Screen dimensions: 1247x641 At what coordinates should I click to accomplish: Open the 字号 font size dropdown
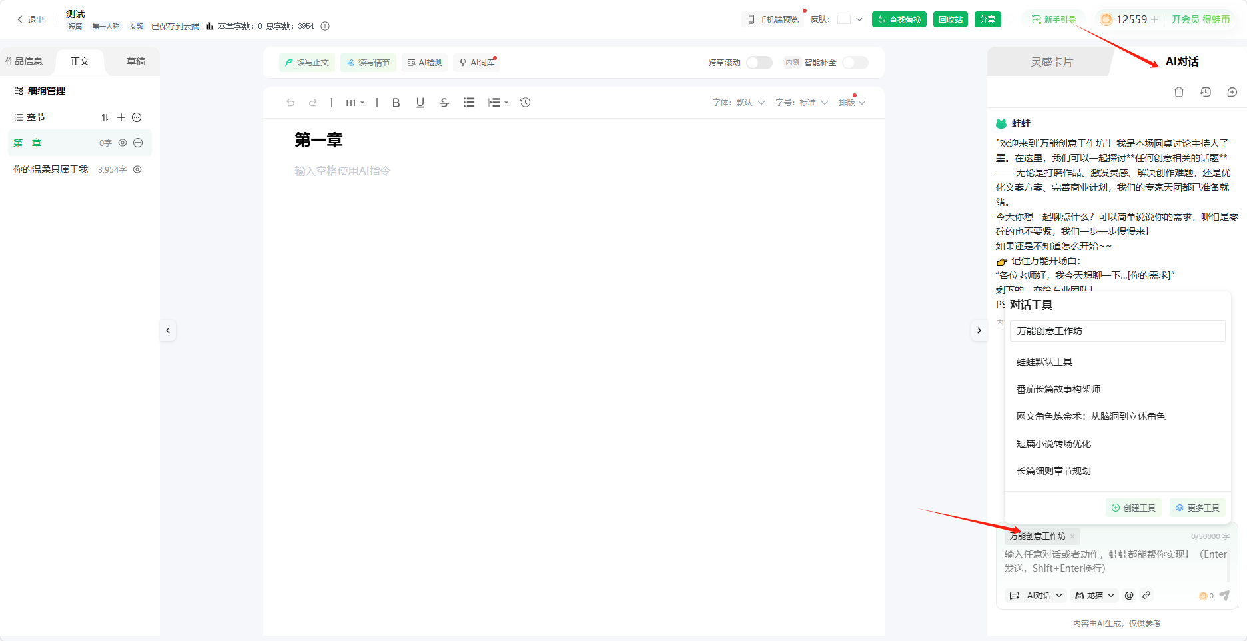point(802,103)
